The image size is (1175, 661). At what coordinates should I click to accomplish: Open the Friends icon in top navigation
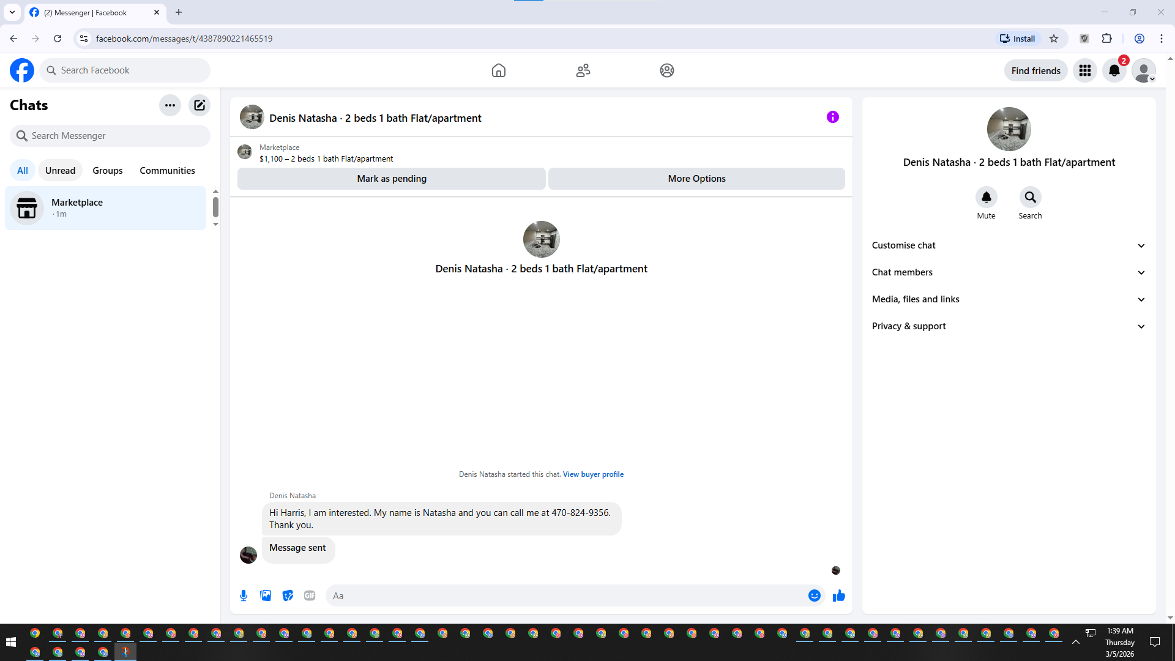(583, 70)
